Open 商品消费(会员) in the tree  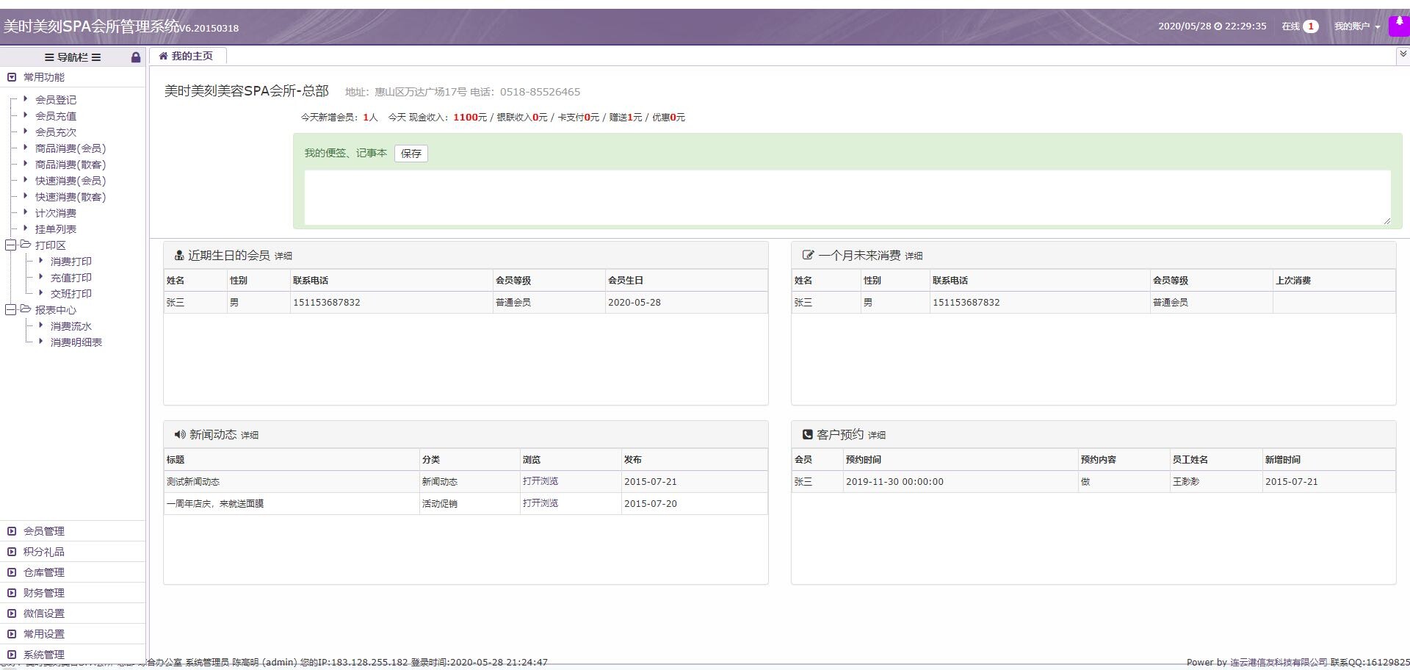point(70,148)
